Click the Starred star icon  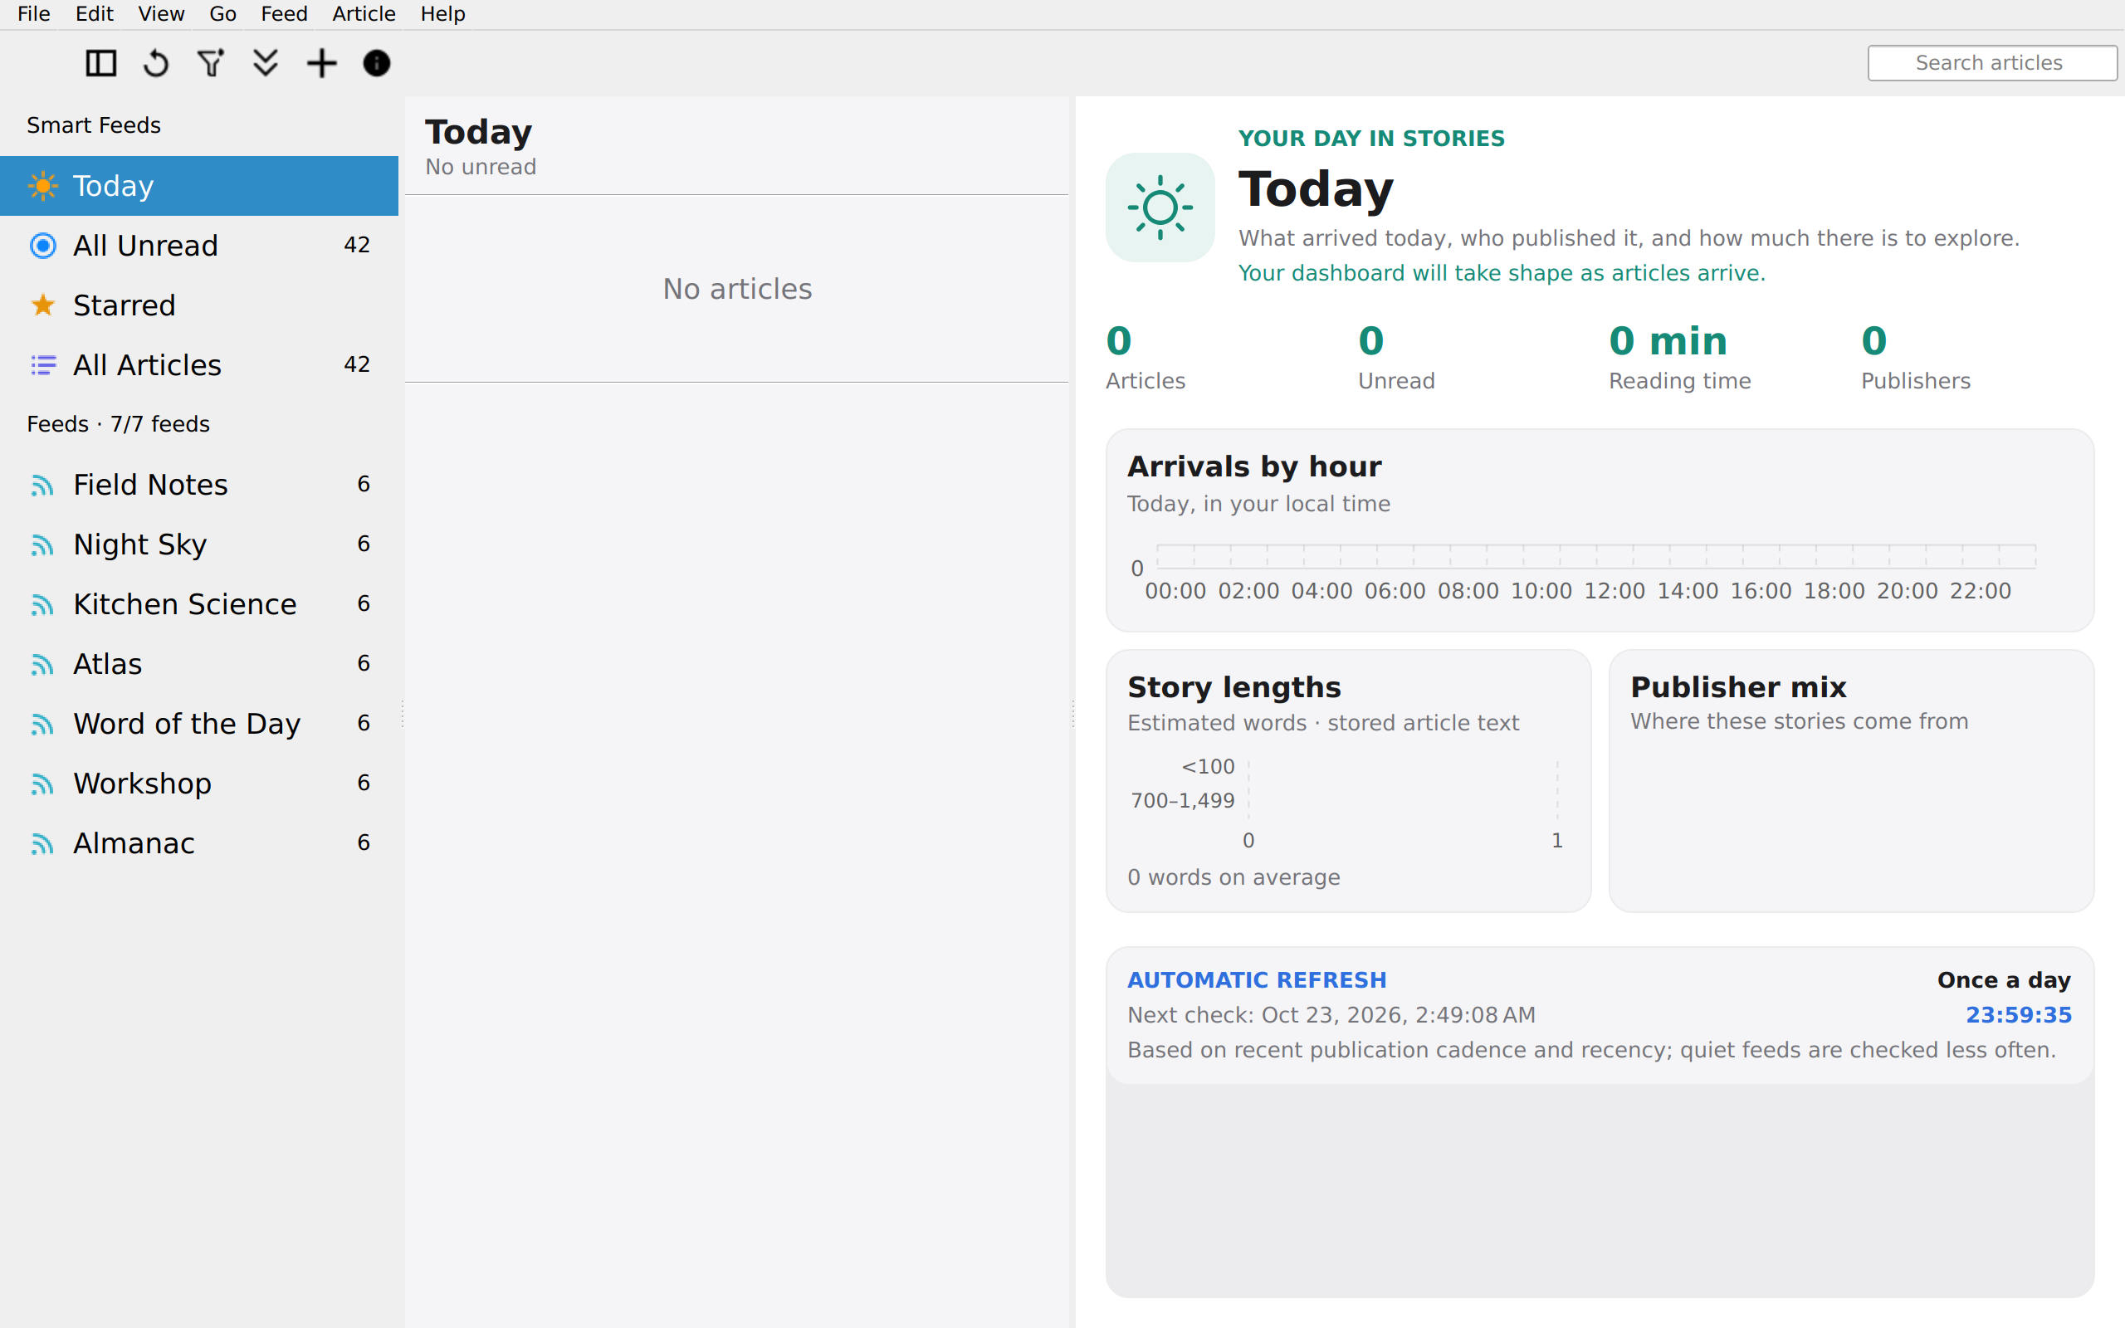pos(42,305)
